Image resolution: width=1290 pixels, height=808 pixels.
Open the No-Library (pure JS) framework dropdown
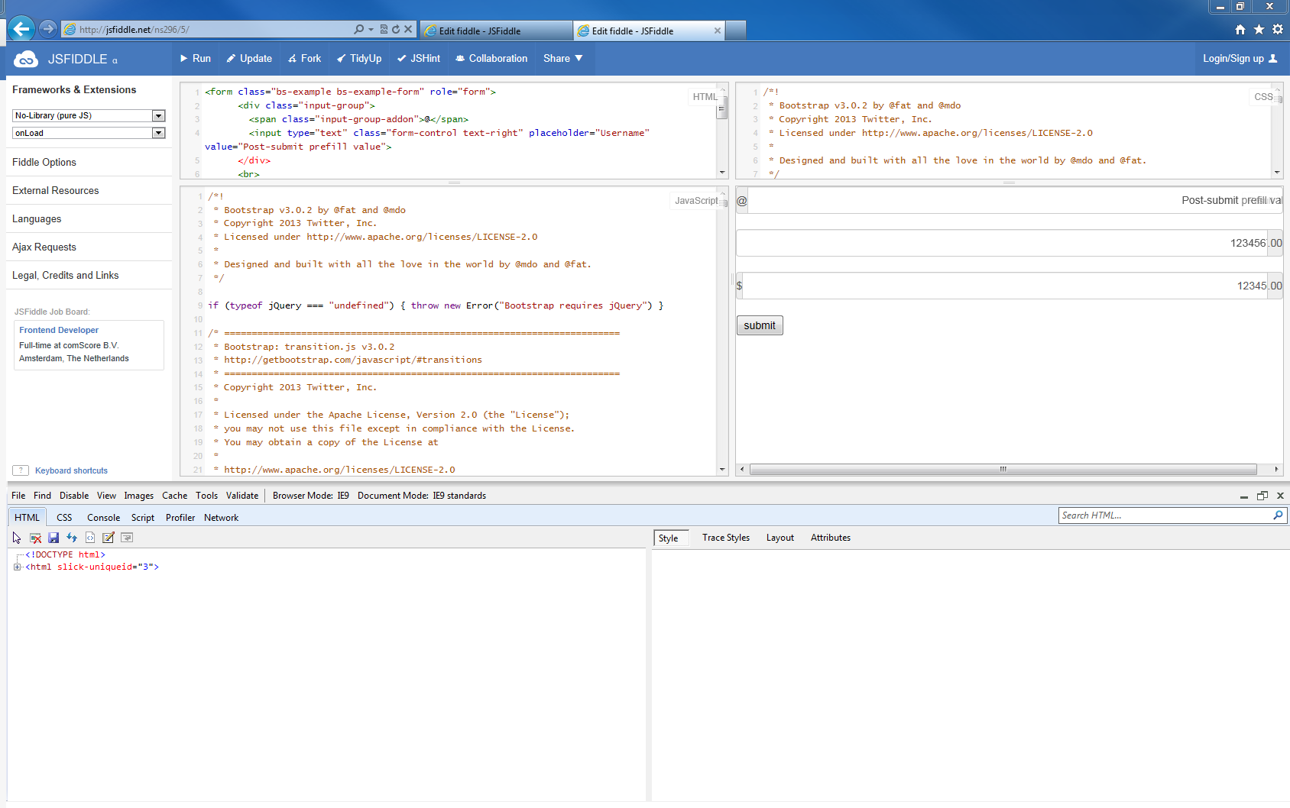[x=89, y=115]
